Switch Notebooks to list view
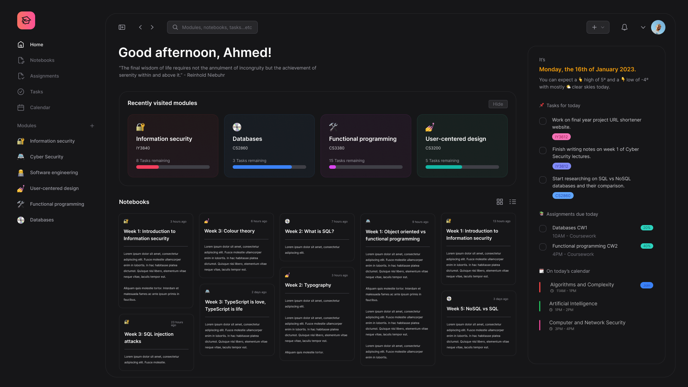 click(x=512, y=202)
